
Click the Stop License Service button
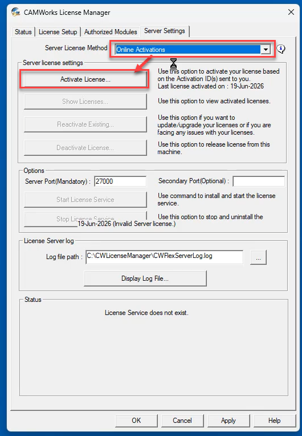85,219
